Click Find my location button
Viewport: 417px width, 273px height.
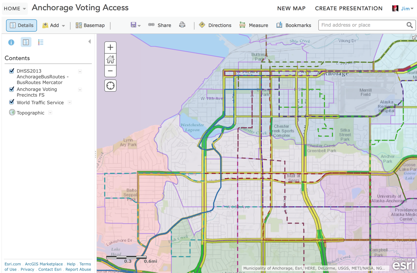(111, 86)
